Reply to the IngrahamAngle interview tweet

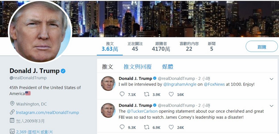click(x=122, y=94)
